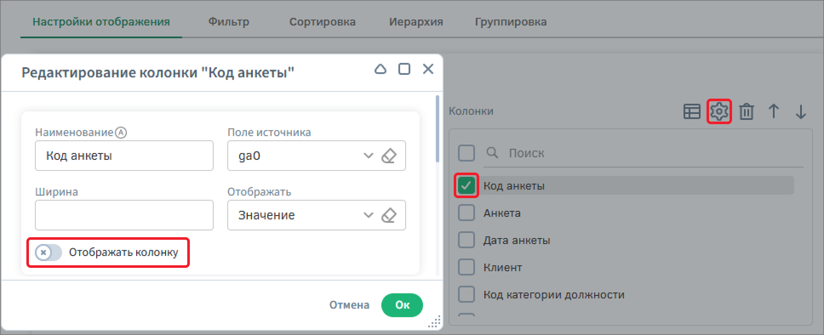Close the column editing dialog
The height and width of the screenshot is (335, 824).
pos(428,69)
